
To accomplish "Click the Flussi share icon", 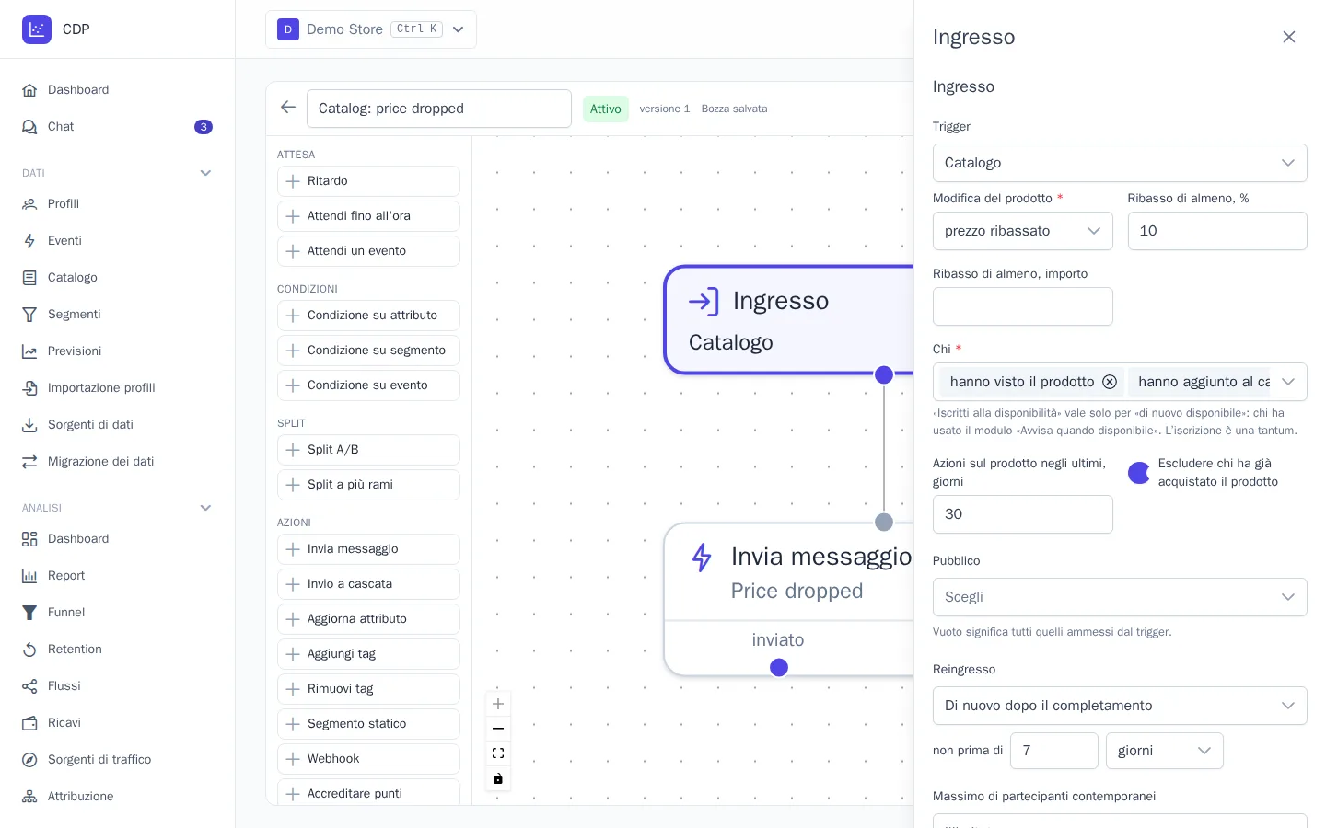I will tap(29, 686).
